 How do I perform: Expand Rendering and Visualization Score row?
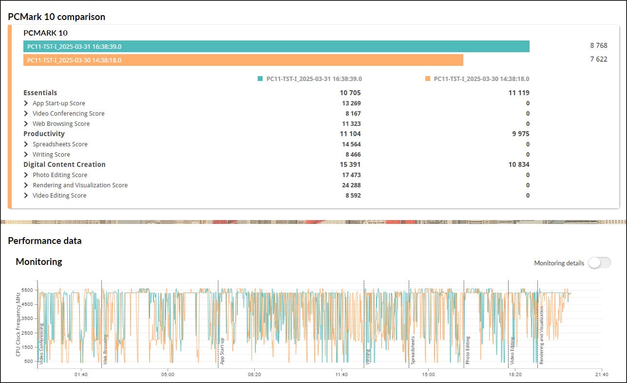point(26,185)
